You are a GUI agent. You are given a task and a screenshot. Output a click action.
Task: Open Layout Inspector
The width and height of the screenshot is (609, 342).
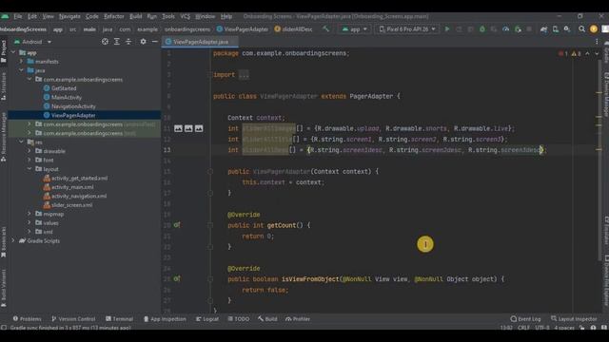574,319
